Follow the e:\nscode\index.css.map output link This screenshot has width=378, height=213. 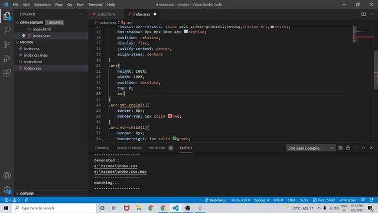[x=120, y=172]
